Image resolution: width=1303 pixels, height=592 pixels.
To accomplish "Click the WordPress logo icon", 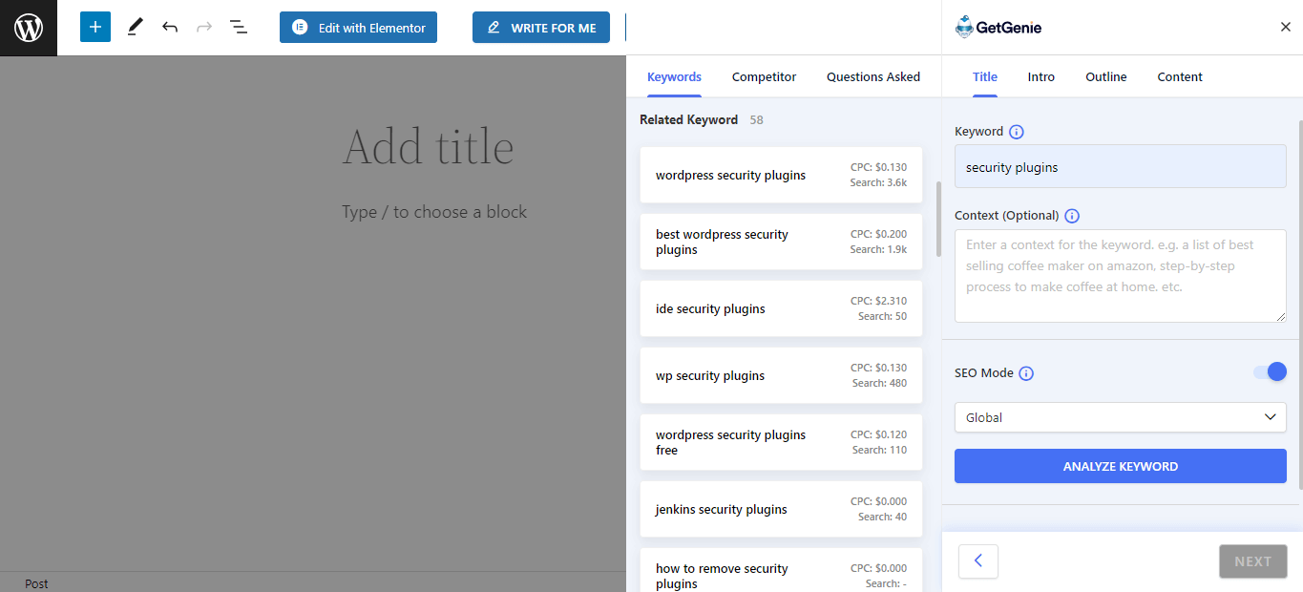I will (x=29, y=28).
